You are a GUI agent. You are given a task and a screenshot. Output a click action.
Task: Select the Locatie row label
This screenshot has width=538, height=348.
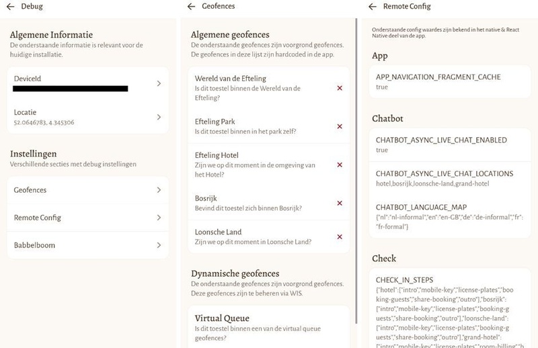(25, 112)
